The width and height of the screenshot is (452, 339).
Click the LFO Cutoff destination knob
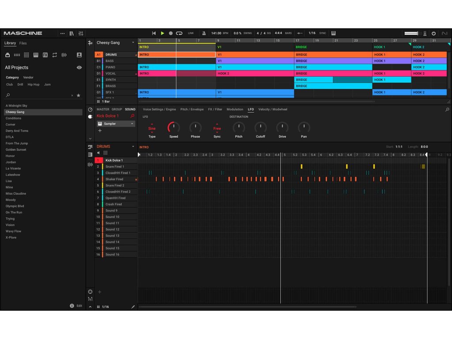pos(260,128)
